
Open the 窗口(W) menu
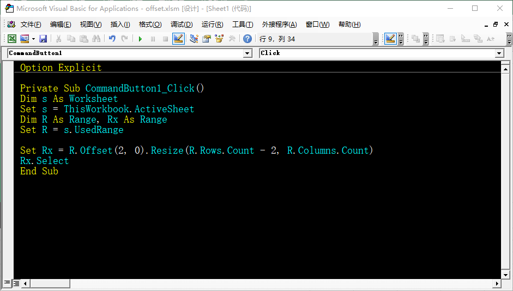317,25
